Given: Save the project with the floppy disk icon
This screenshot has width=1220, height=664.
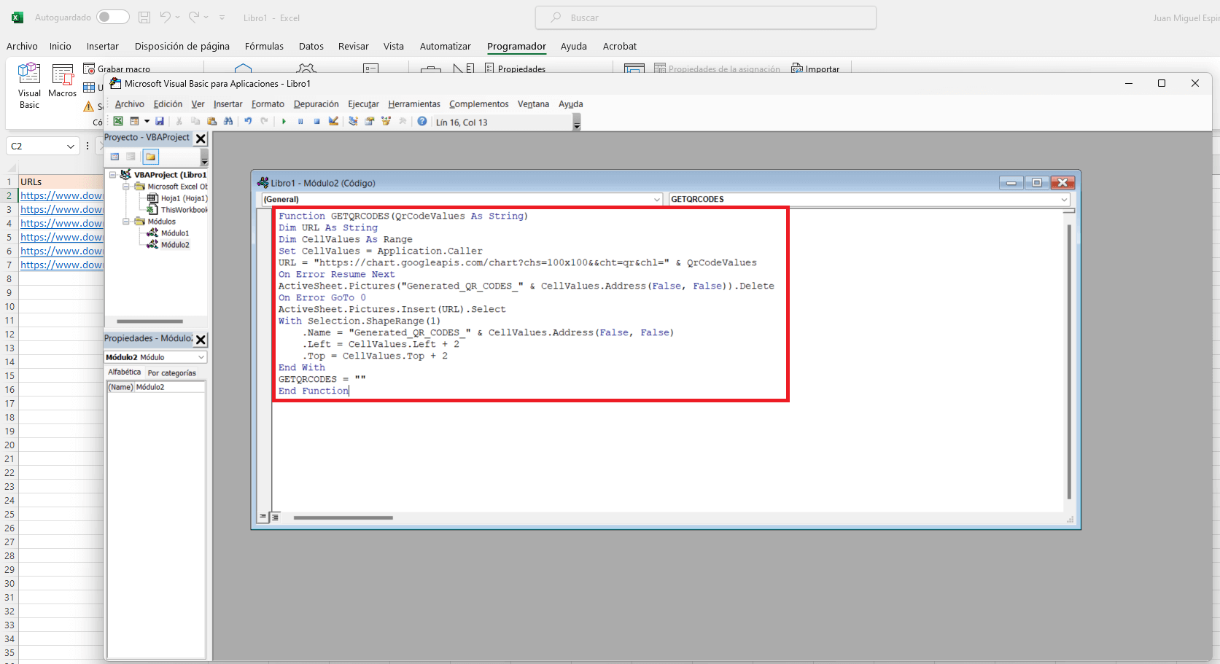Looking at the screenshot, I should [160, 122].
